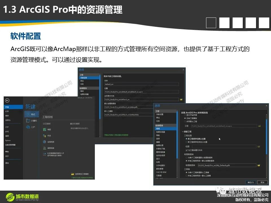Select 导航 in front 选项 dialog list

(158, 135)
